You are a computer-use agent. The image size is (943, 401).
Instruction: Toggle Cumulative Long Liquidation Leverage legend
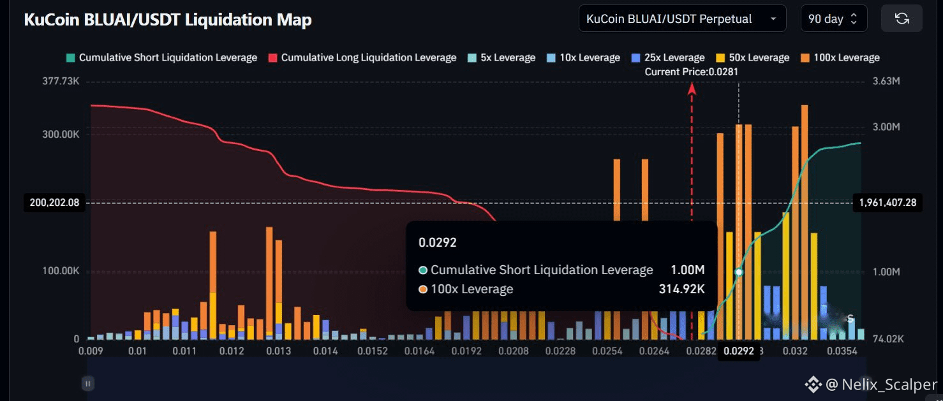[362, 57]
